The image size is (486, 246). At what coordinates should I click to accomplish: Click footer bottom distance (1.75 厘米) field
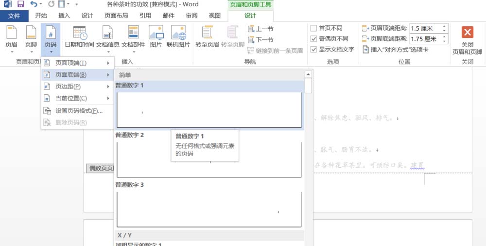pos(426,39)
